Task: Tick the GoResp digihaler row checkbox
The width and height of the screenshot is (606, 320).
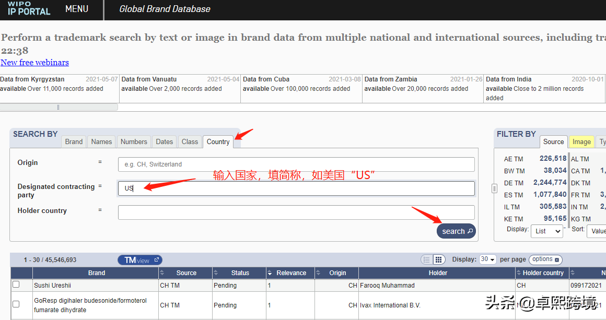Action: 16,304
